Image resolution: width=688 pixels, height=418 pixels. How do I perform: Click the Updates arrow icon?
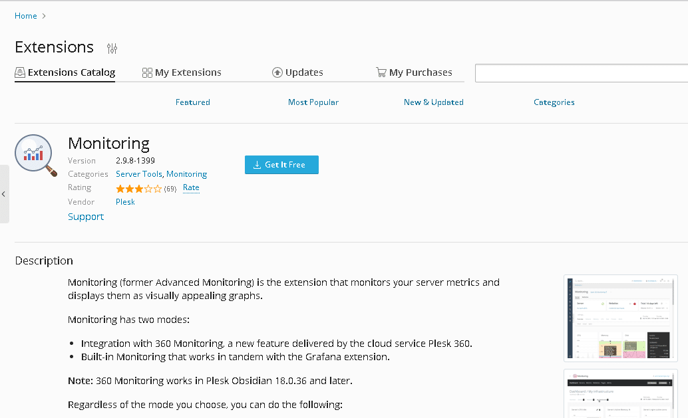pyautogui.click(x=277, y=72)
